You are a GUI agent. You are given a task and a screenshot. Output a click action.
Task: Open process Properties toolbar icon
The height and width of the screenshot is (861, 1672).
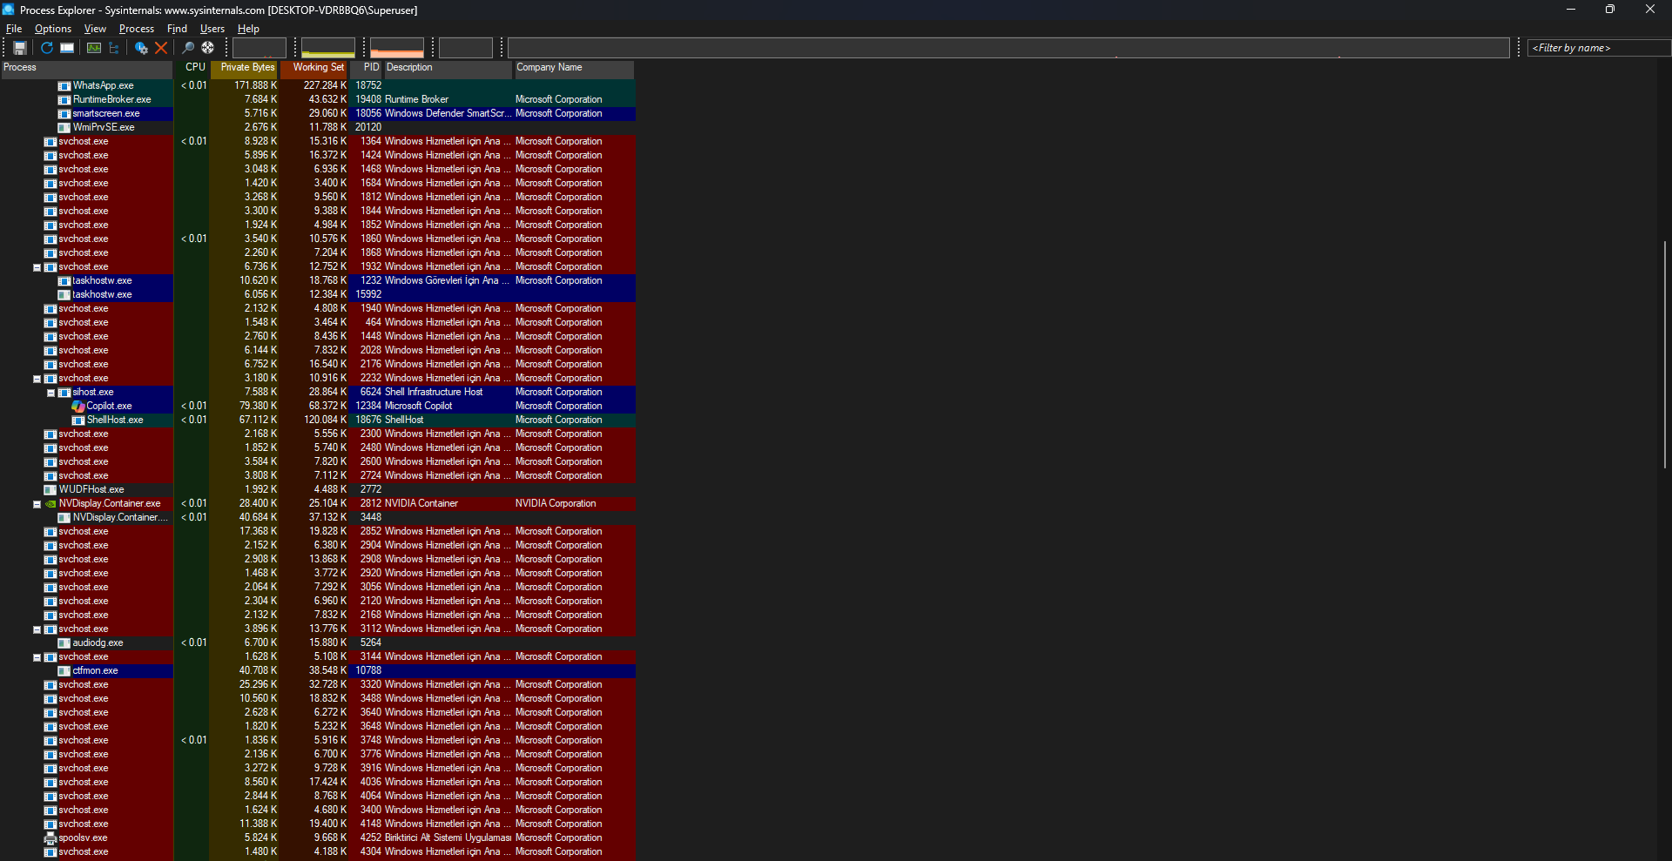(141, 48)
